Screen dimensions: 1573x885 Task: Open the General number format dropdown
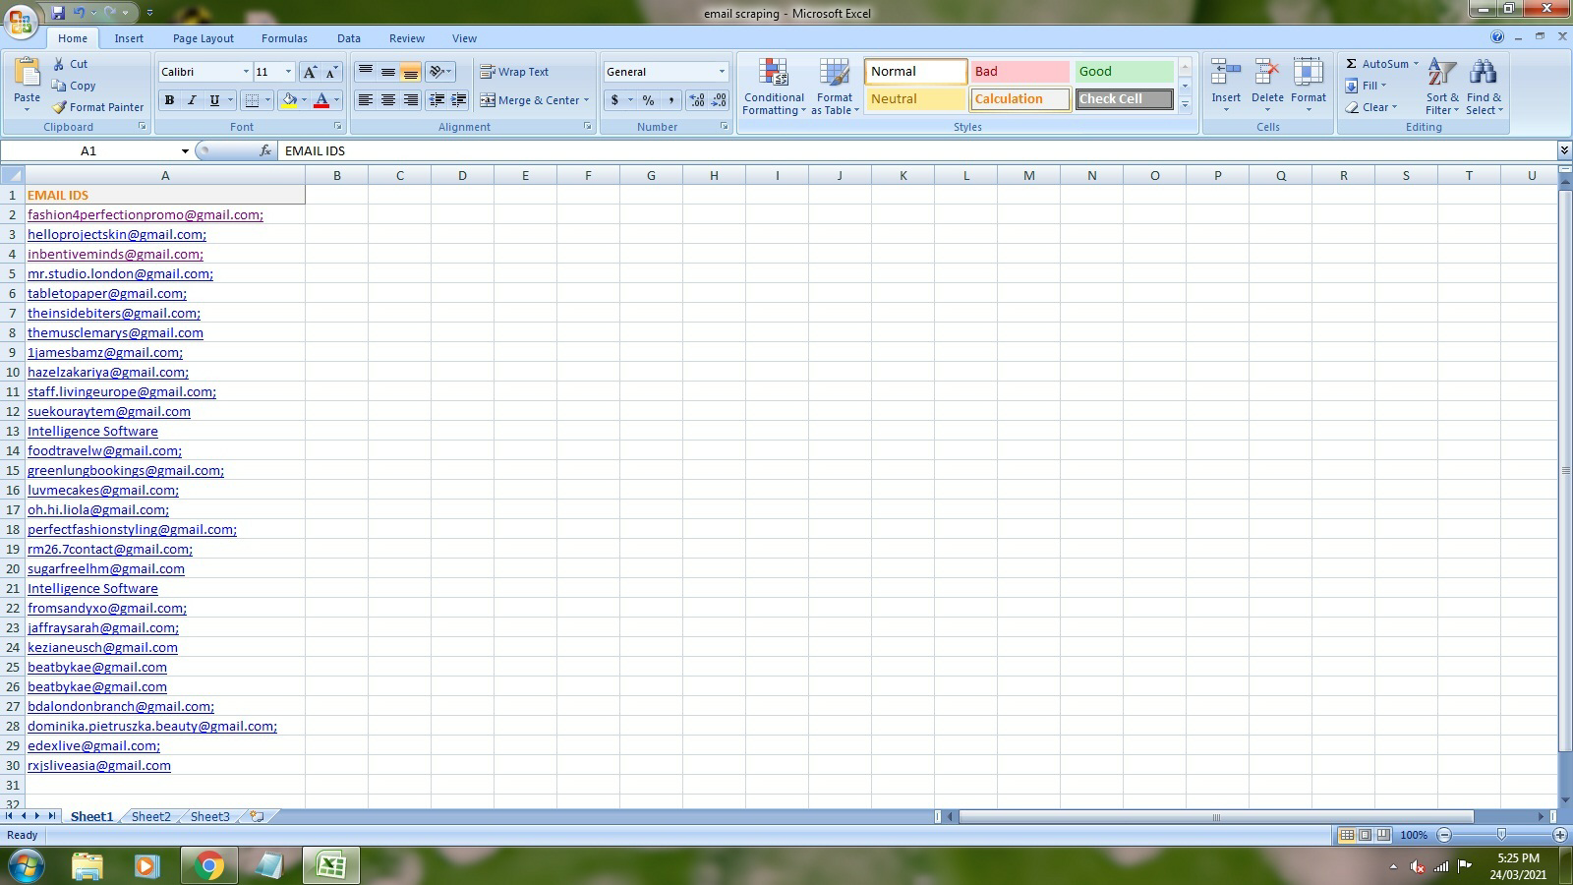click(x=722, y=72)
